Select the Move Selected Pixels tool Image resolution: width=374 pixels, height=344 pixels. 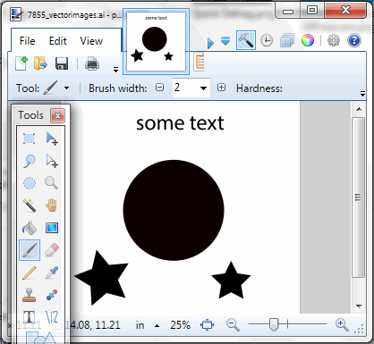click(x=52, y=138)
